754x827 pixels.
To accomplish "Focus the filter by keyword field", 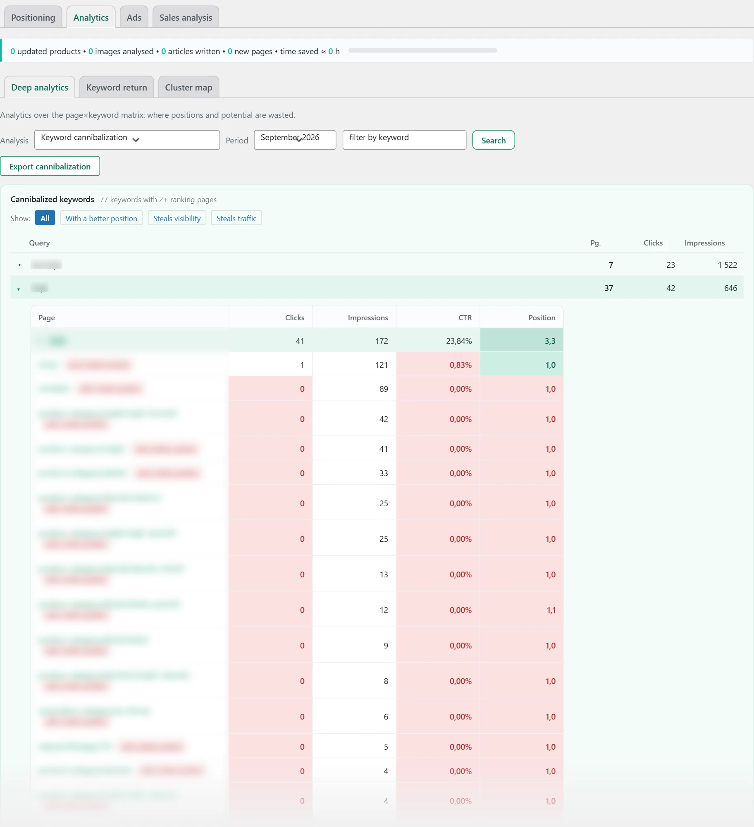I will 404,140.
